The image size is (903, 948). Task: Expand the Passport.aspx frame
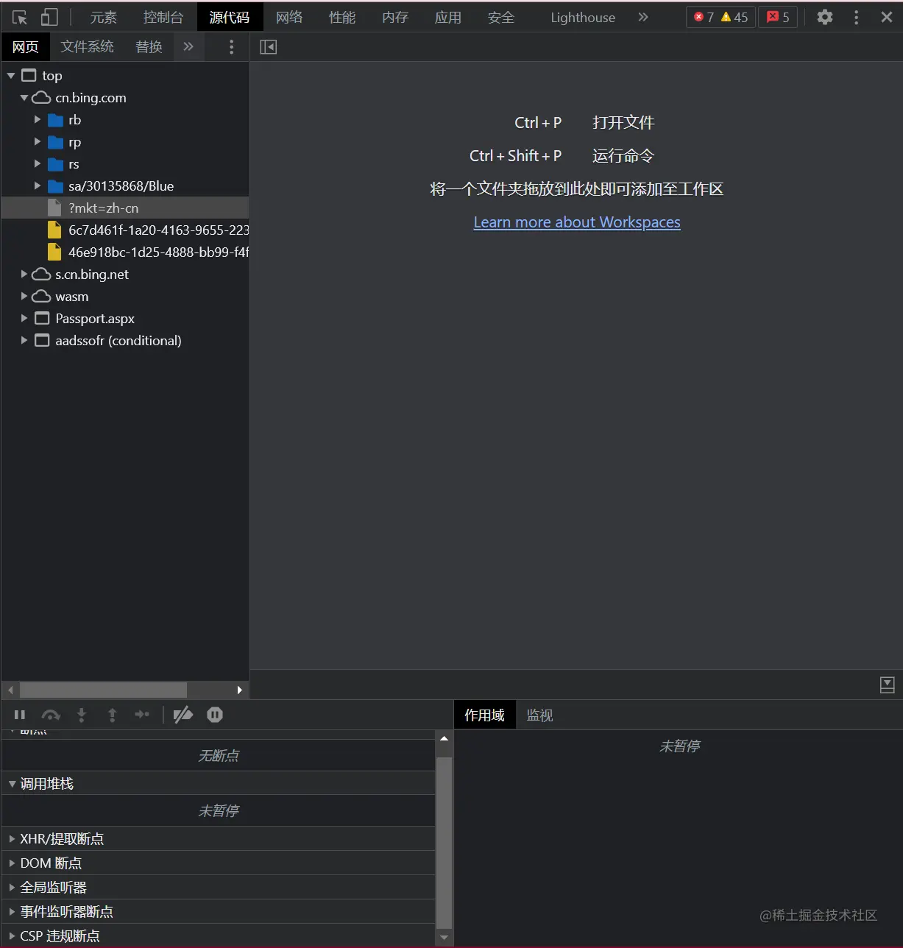(x=24, y=318)
